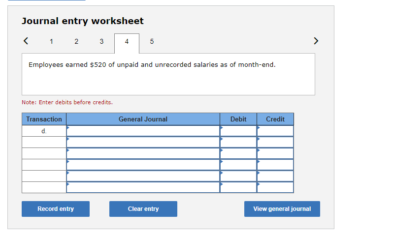The width and height of the screenshot is (394, 236).
Task: Select Credit field in fourth row
Action: (275, 165)
